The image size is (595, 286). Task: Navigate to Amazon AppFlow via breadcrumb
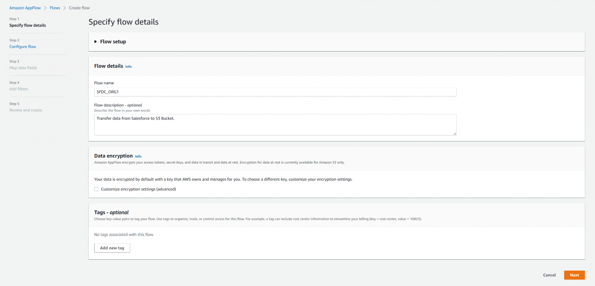(x=25, y=8)
